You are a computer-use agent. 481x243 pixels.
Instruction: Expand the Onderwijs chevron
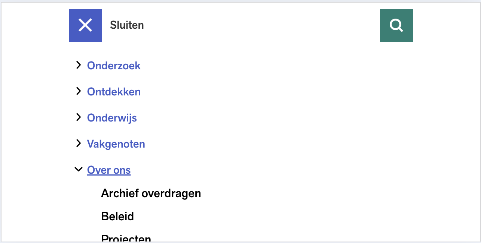point(78,117)
